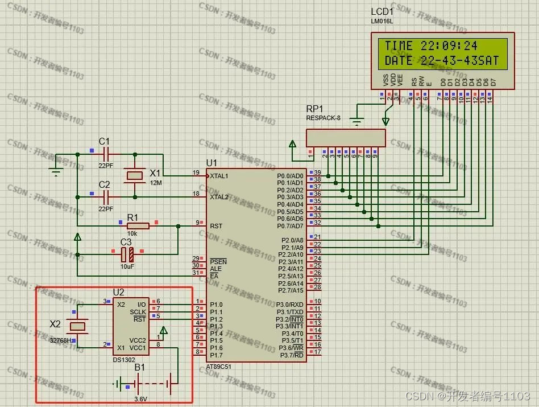Image resolution: width=539 pixels, height=407 pixels.
Task: Select the R1 10k resistor symbol
Action: (x=138, y=226)
